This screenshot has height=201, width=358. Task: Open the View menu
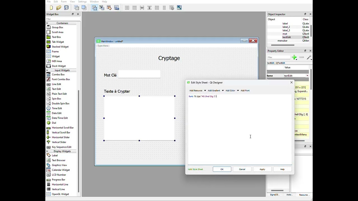[x=72, y=2]
